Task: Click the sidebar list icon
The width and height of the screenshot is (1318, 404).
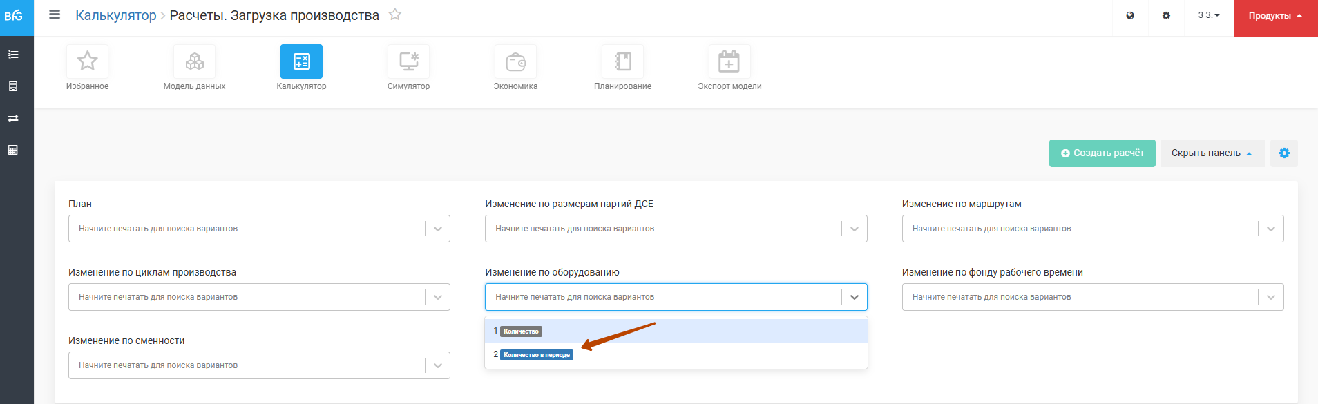Action: click(12, 55)
